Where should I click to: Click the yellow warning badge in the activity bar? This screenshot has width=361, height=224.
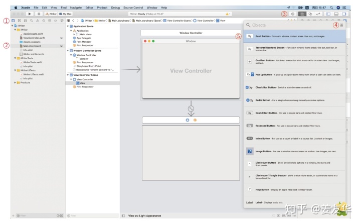(x=228, y=14)
